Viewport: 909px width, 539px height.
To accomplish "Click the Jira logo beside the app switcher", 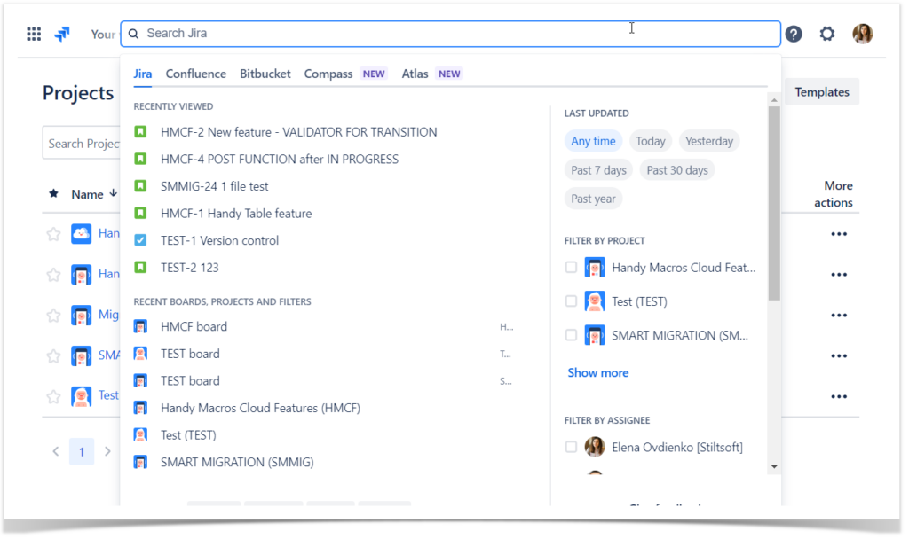I will pyautogui.click(x=61, y=34).
